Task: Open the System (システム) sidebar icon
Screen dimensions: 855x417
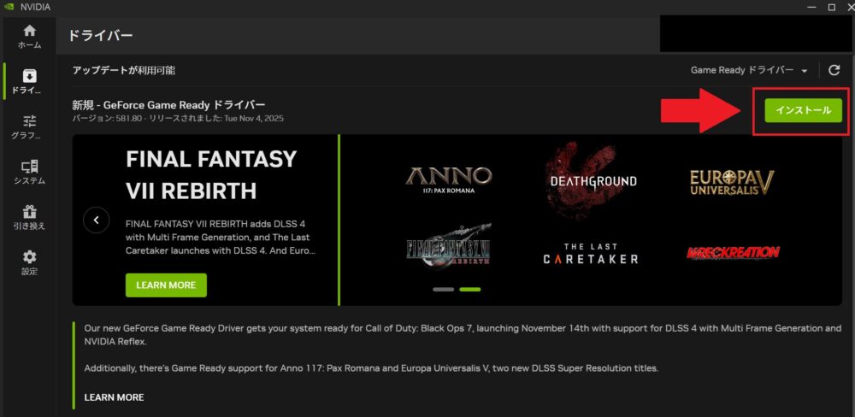Action: click(29, 173)
